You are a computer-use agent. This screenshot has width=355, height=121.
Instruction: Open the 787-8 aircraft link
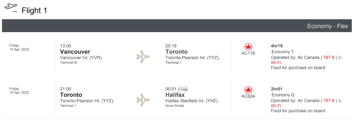pos(329,101)
